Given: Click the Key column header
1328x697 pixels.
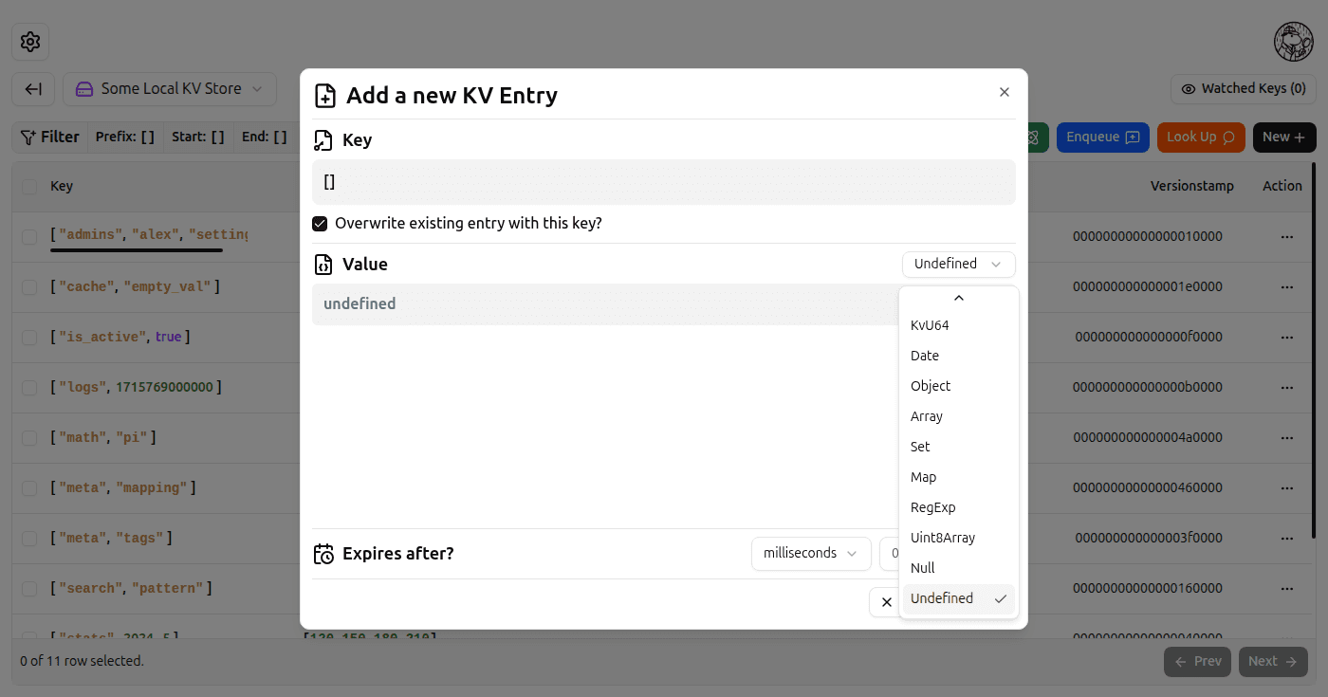Looking at the screenshot, I should 62,187.
